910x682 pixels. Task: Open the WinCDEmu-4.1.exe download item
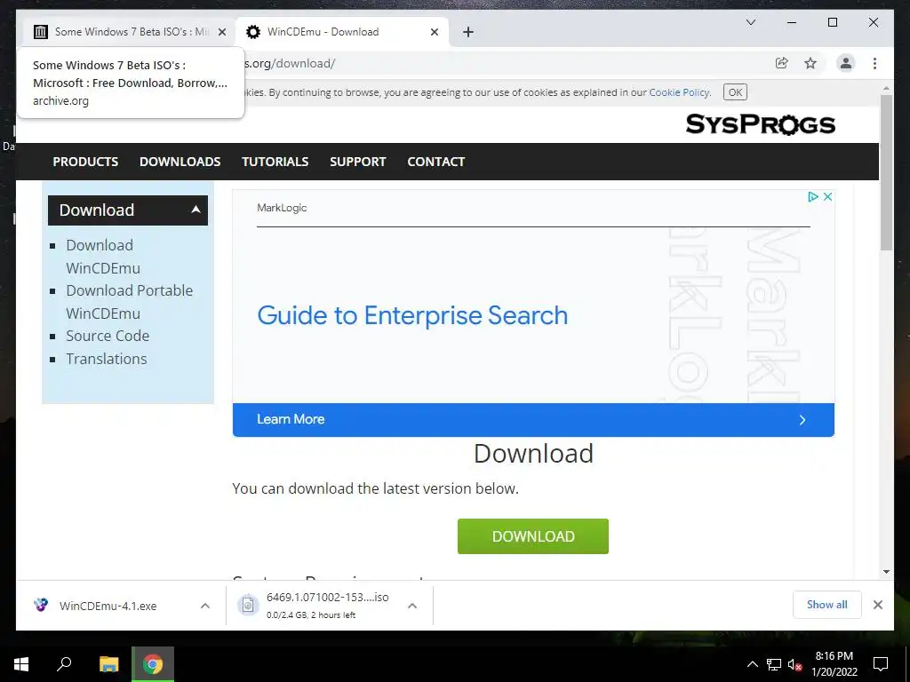(x=108, y=606)
